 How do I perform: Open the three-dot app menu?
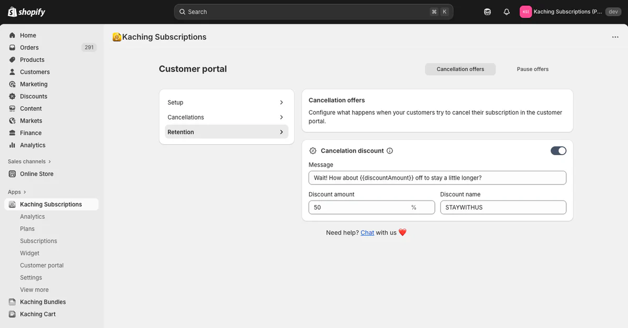pos(615,37)
